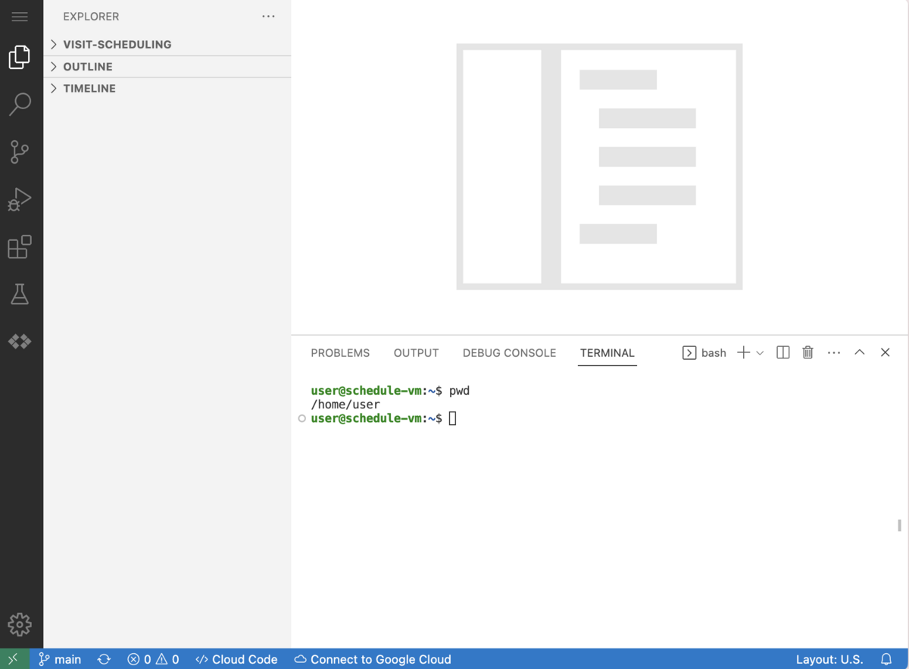
Task: Split the terminal pane
Action: tap(782, 352)
